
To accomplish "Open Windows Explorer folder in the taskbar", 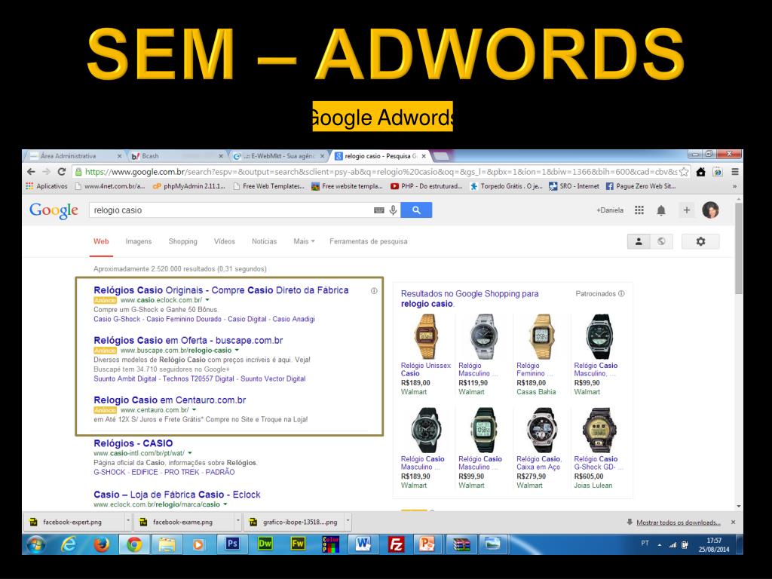I will [167, 544].
